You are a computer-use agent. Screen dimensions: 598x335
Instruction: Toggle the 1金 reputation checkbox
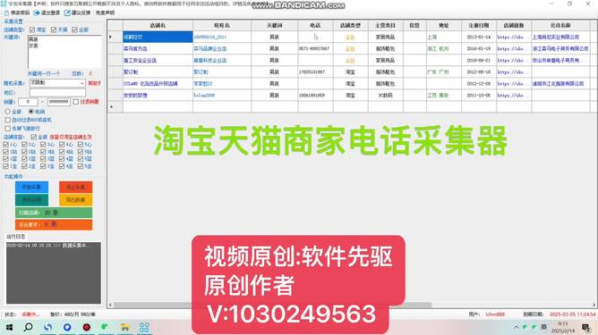tap(5, 166)
